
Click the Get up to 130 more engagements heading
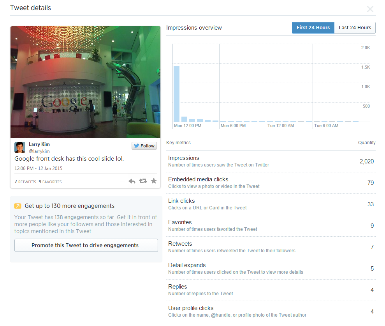(x=69, y=206)
